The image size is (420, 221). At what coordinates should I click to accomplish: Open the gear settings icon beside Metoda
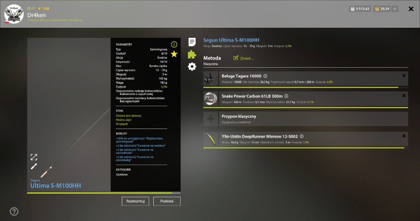pos(192,66)
